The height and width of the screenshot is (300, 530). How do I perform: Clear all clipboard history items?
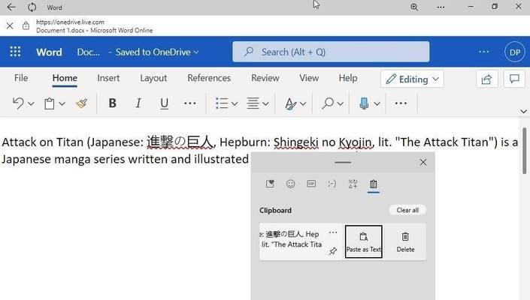(x=407, y=210)
